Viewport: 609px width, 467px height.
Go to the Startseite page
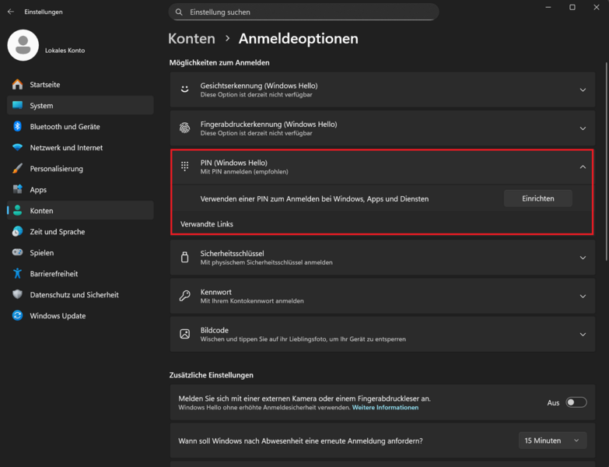pyautogui.click(x=45, y=84)
